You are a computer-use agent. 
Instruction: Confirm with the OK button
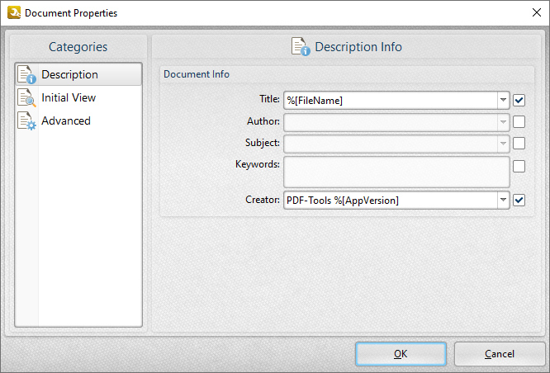point(401,354)
